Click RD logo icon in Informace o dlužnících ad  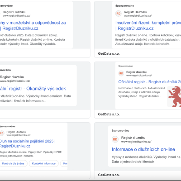(x=115, y=139)
